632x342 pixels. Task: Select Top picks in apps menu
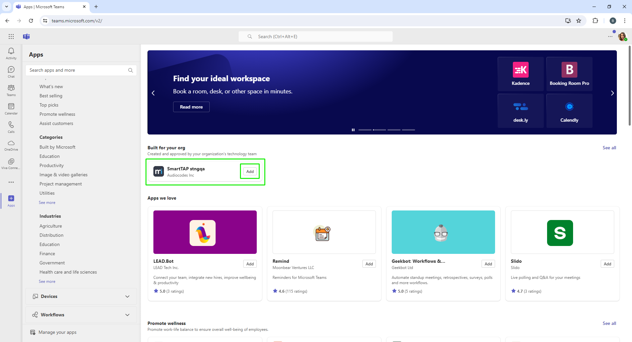pyautogui.click(x=49, y=105)
